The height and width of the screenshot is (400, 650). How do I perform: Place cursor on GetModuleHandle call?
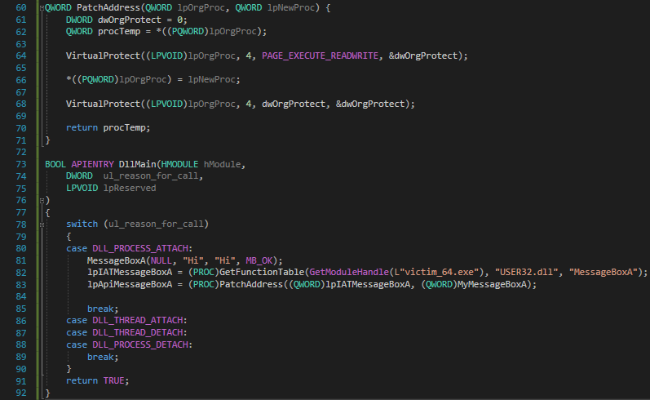349,272
